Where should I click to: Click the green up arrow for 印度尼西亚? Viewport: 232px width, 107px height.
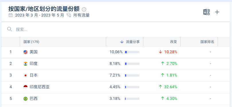point(160,87)
